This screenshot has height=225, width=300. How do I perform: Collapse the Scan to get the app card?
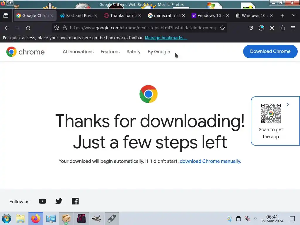[x=288, y=105]
